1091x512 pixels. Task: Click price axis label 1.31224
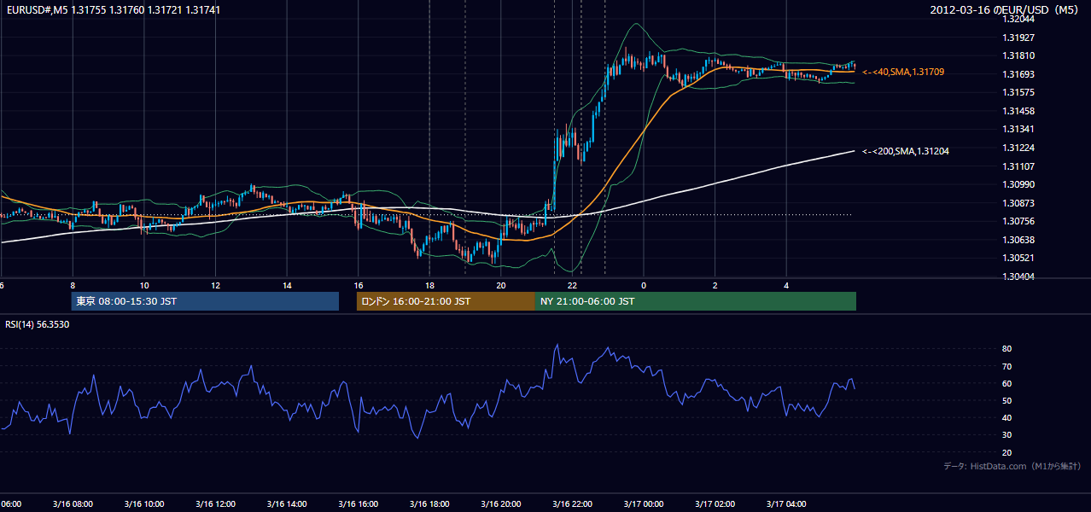1018,148
